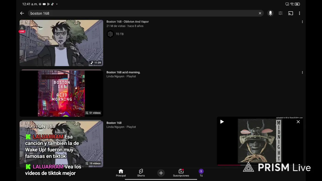Viewport: 322px width, 181px height.
Task: Tap the 12:41 a.m. clock
Action: pos(30,4)
